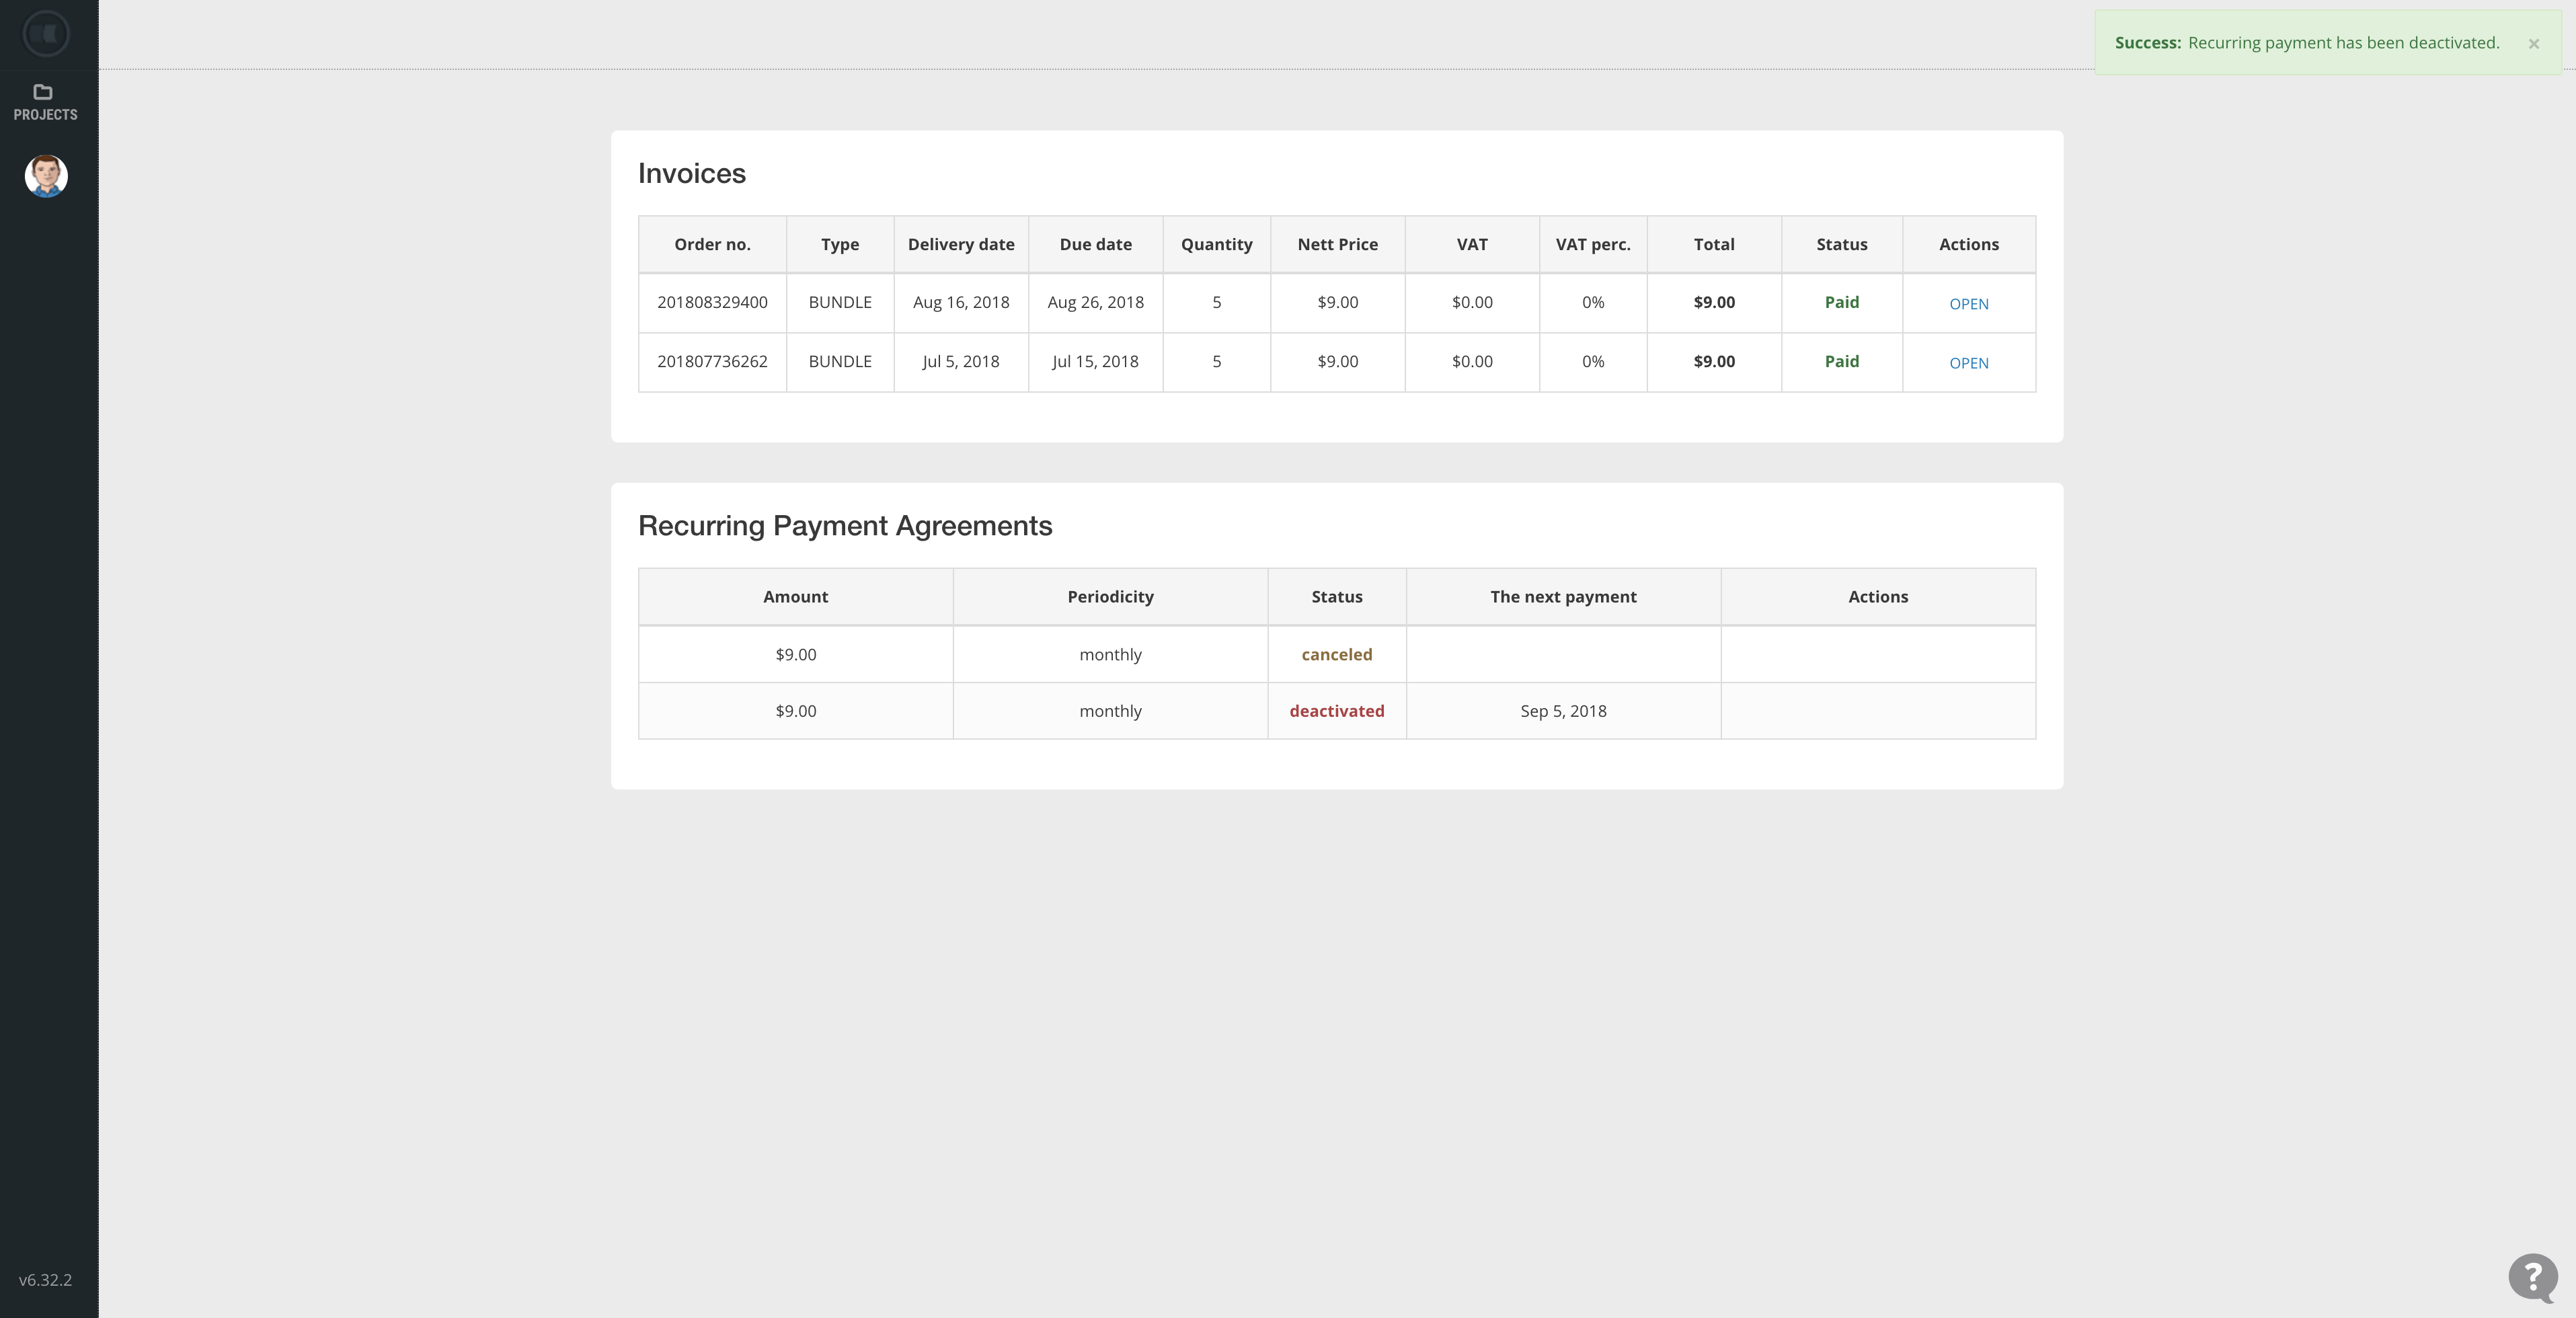
Task: Click due date Aug 26, 2018
Action: (1095, 302)
